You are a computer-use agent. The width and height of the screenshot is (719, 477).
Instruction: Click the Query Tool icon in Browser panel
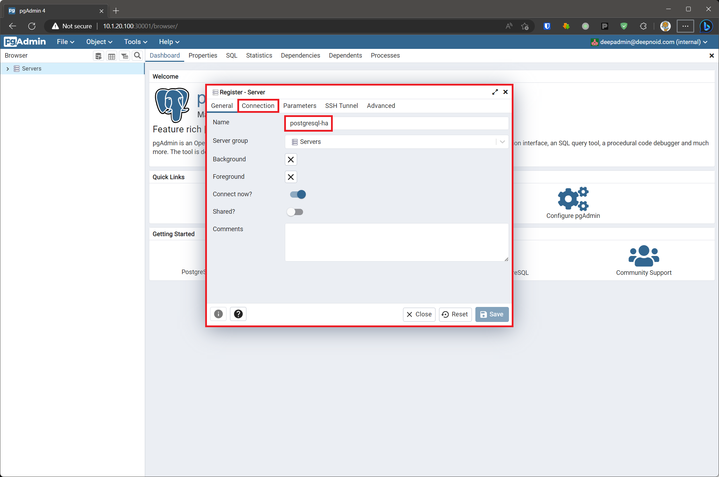coord(99,56)
